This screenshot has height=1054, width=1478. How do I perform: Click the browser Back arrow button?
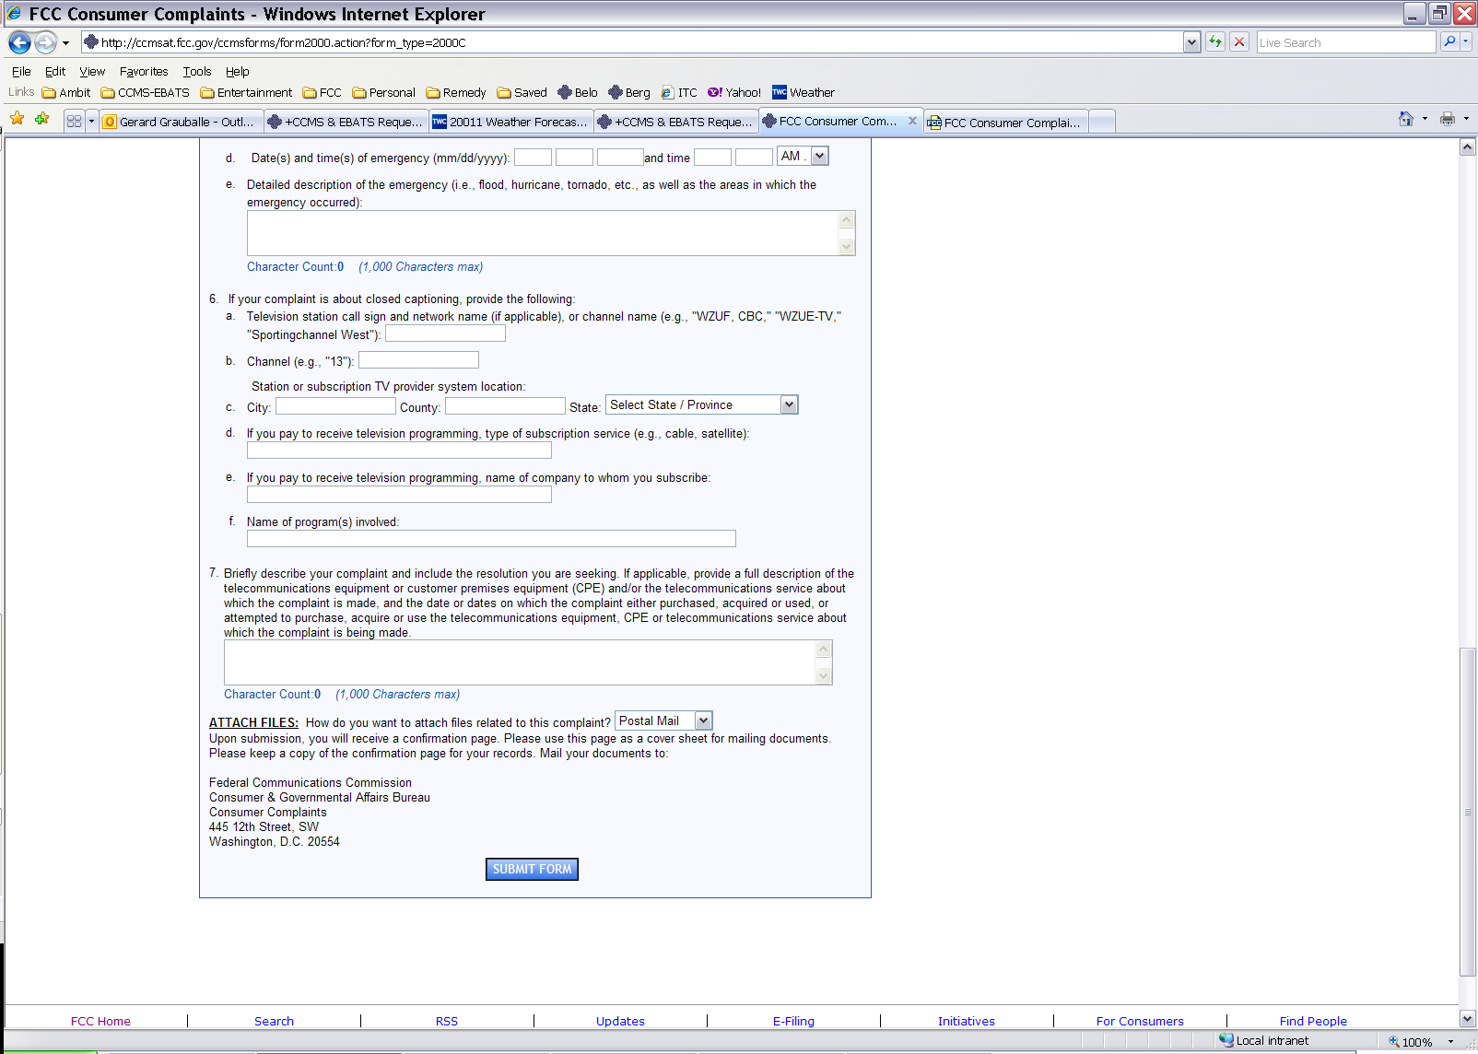tap(19, 42)
